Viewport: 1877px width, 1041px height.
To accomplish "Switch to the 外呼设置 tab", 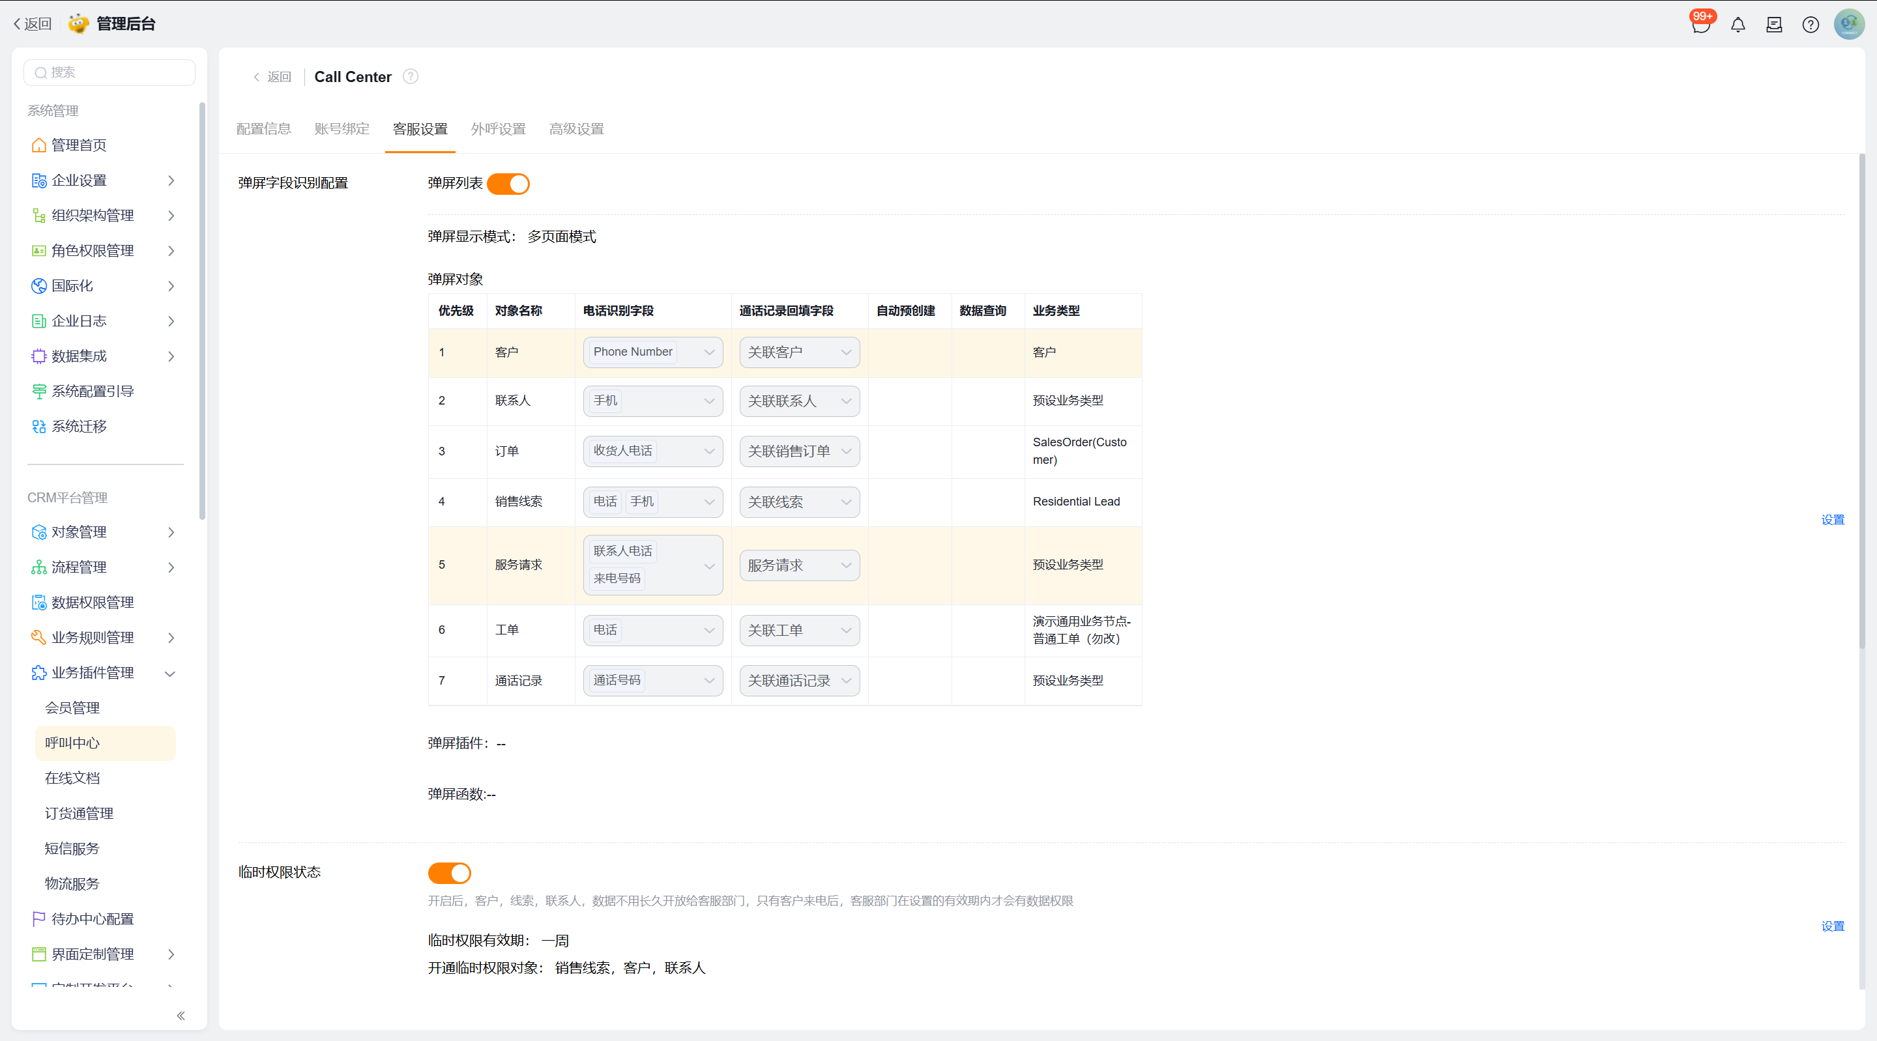I will 499,129.
